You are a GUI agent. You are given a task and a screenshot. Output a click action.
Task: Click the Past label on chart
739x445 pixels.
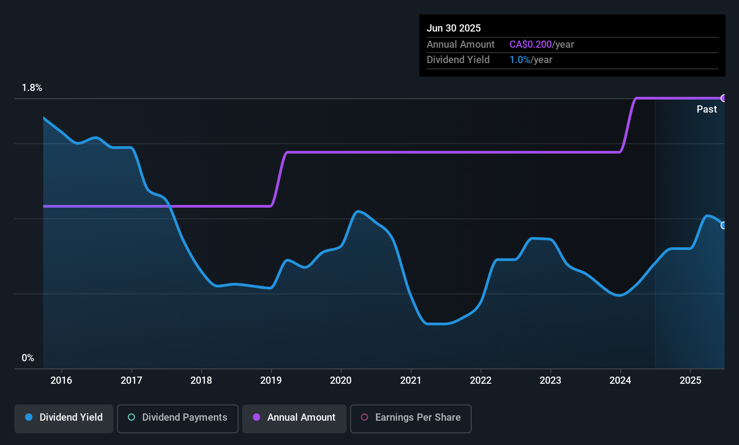(x=707, y=109)
